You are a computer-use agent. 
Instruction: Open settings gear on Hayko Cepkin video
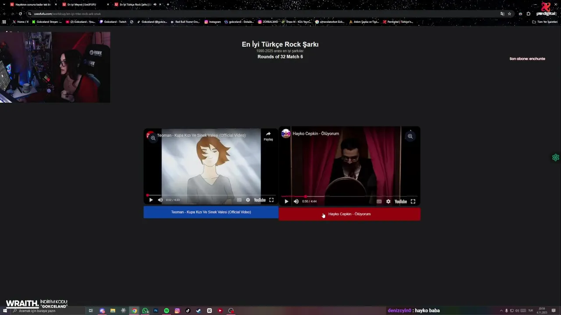[x=388, y=201]
